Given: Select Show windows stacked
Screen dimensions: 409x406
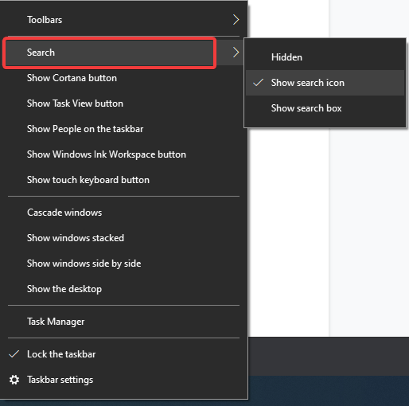Looking at the screenshot, I should click(124, 238).
